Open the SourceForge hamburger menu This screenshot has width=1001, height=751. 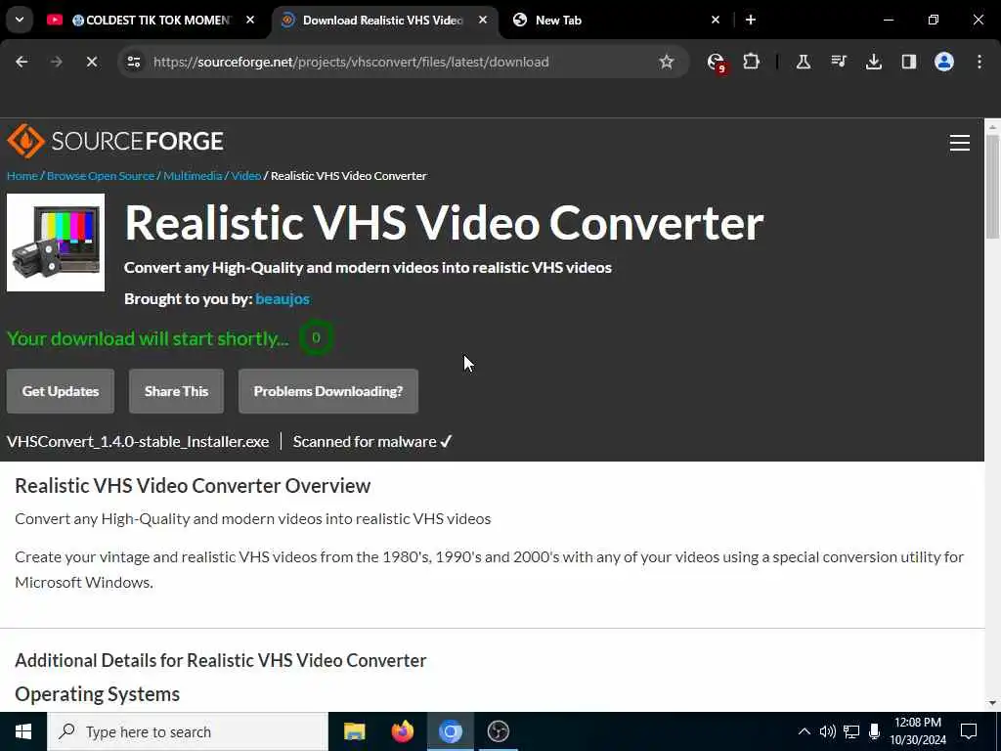coord(960,143)
